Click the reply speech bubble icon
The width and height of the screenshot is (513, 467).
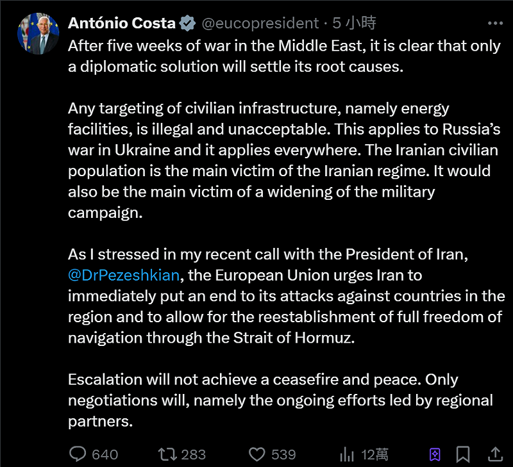click(x=78, y=454)
